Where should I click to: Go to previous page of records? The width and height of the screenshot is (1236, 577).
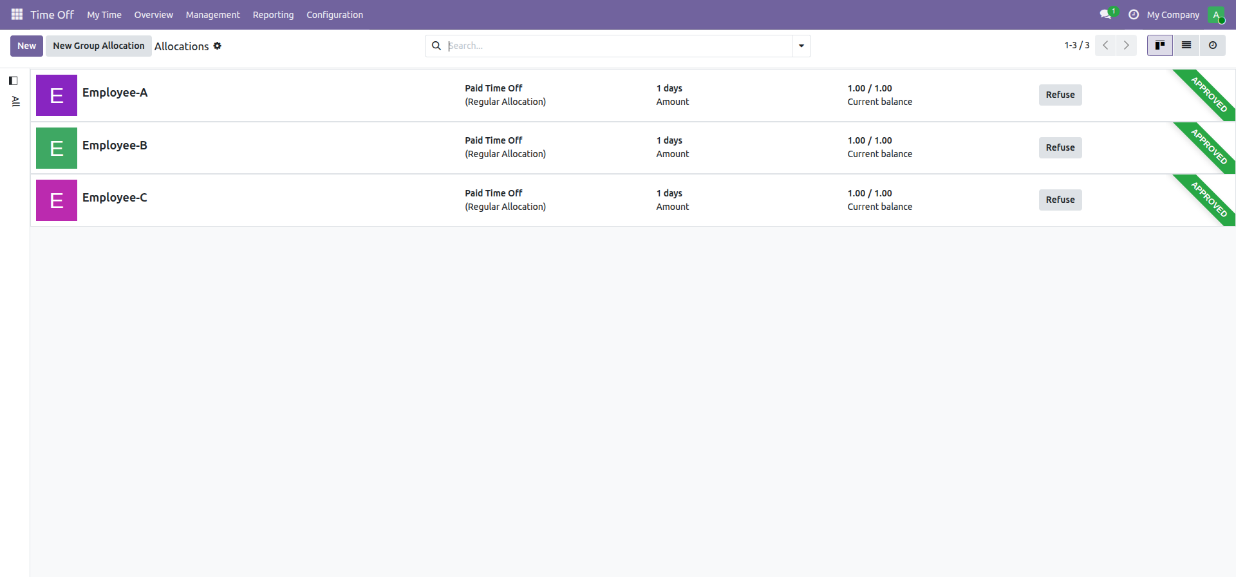tap(1105, 45)
